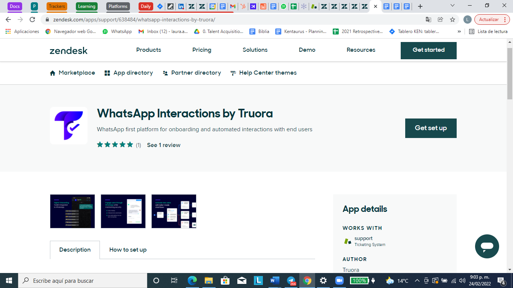Switch to the Description tab

[75, 250]
